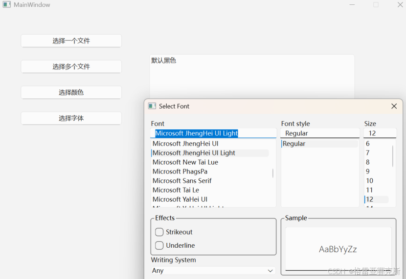The height and width of the screenshot is (279, 406).
Task: Click the MainWindow application icon in title bar
Action: coord(7,5)
